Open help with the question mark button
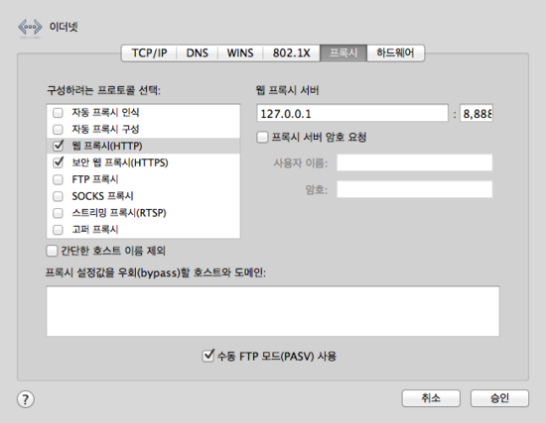This screenshot has width=546, height=423. pyautogui.click(x=26, y=399)
